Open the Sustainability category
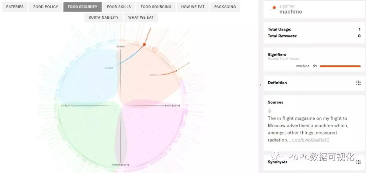366x173 pixels. 103,18
